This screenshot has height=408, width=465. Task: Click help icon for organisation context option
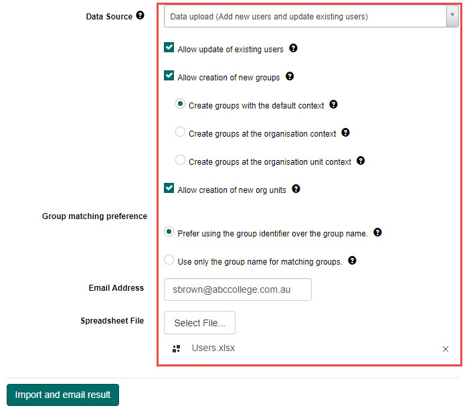pyautogui.click(x=346, y=133)
